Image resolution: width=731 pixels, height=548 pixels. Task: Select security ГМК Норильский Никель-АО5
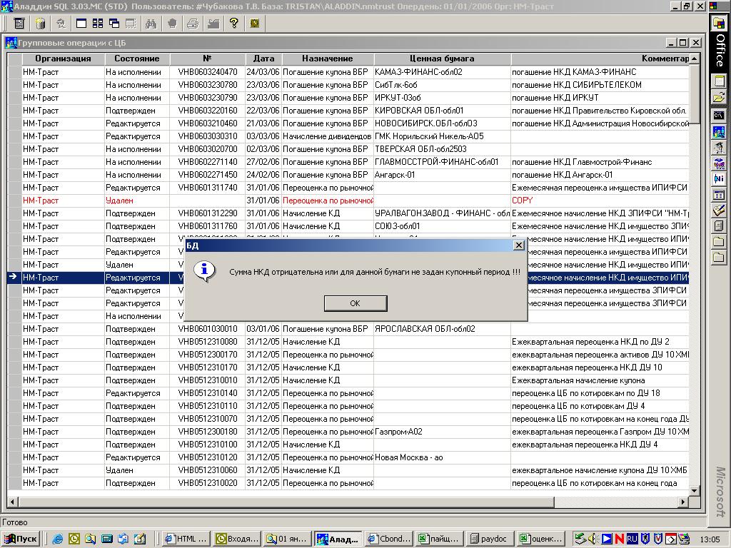(442, 136)
